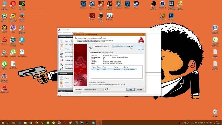
Task: Click Copy Wizard icon in sidebar
Action: pyautogui.click(x=62, y=49)
